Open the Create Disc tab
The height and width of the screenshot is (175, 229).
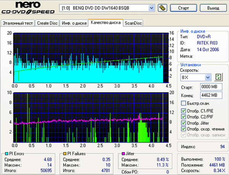[48, 23]
